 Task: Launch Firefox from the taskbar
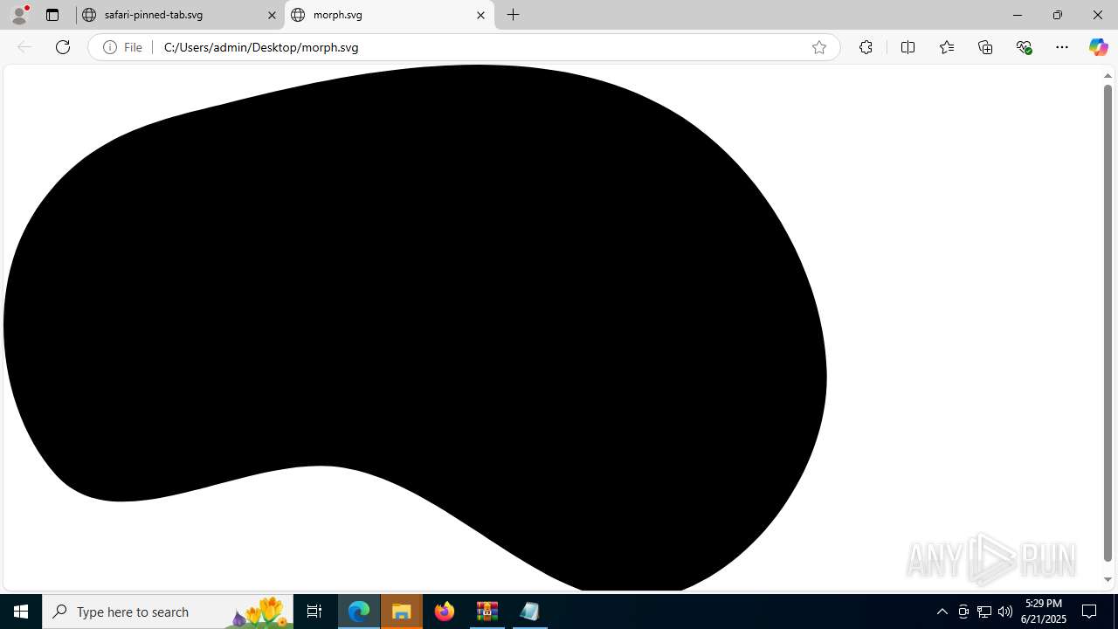click(445, 612)
